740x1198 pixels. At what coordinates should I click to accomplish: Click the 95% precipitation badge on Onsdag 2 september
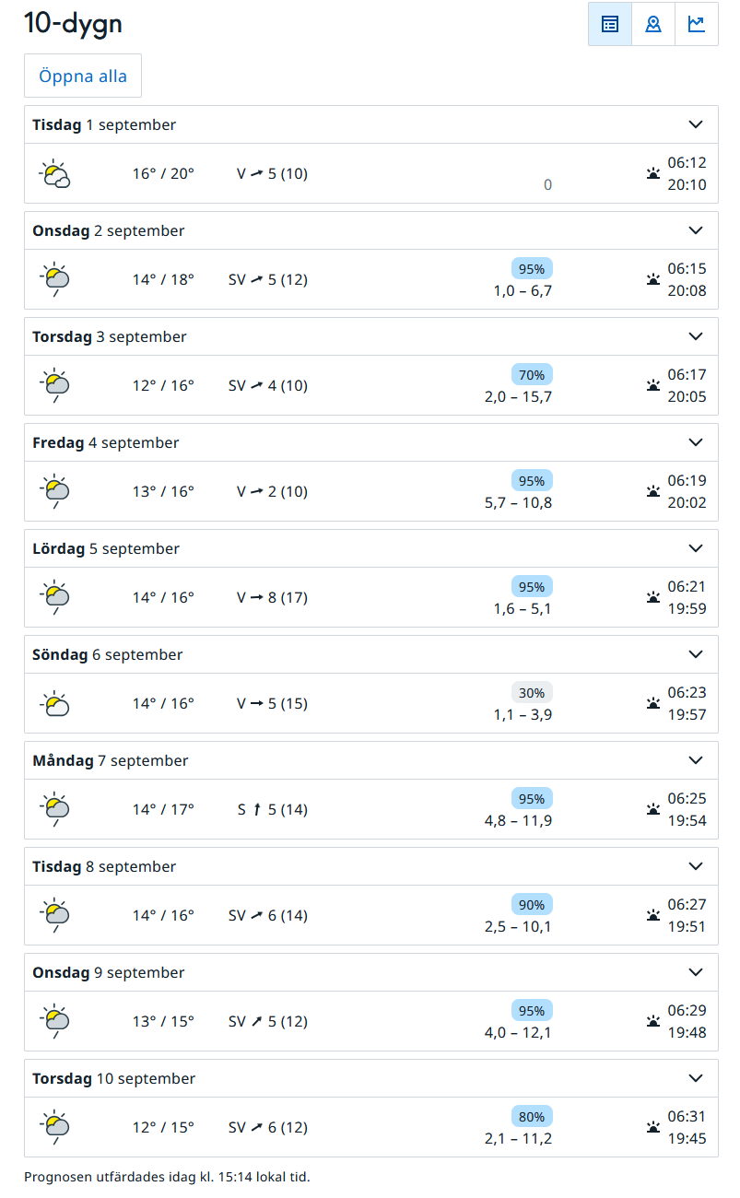click(532, 269)
